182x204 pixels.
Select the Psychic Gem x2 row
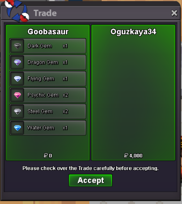[x=48, y=95]
